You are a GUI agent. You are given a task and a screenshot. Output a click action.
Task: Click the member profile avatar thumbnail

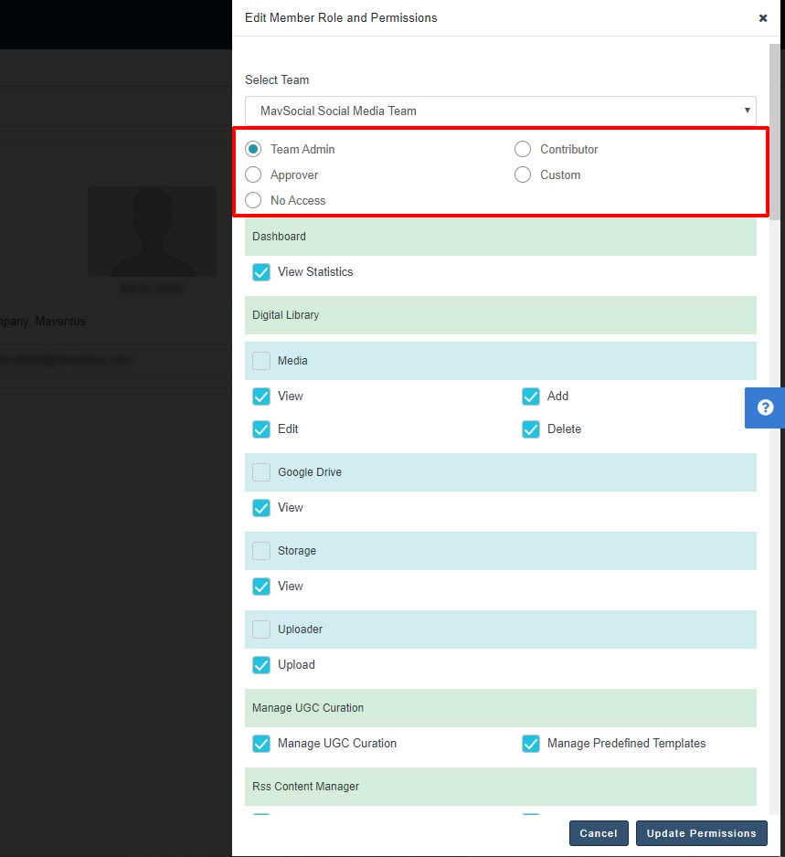click(152, 231)
